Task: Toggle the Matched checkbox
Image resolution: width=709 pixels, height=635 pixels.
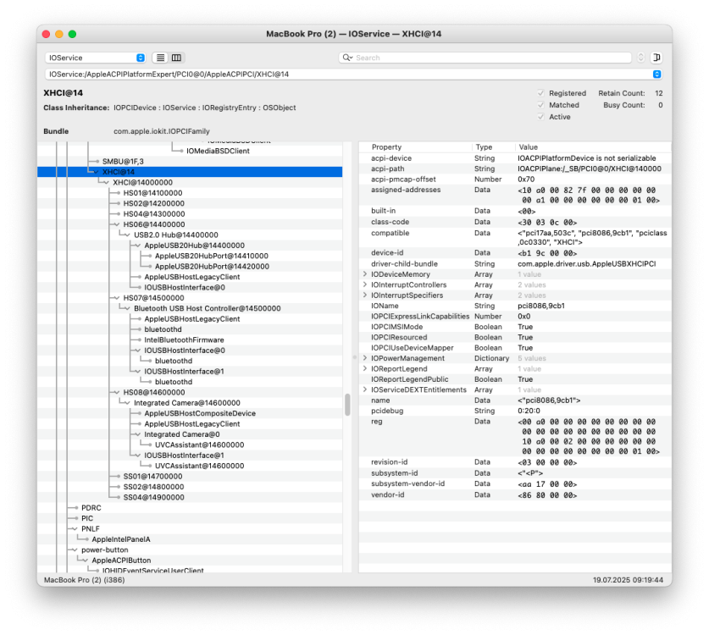Action: [x=540, y=105]
